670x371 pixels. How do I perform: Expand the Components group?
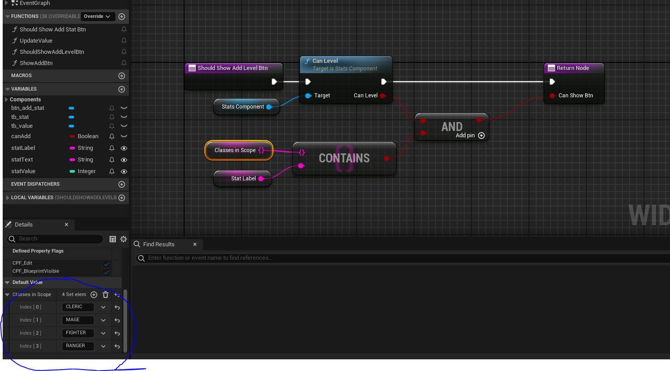click(6, 100)
